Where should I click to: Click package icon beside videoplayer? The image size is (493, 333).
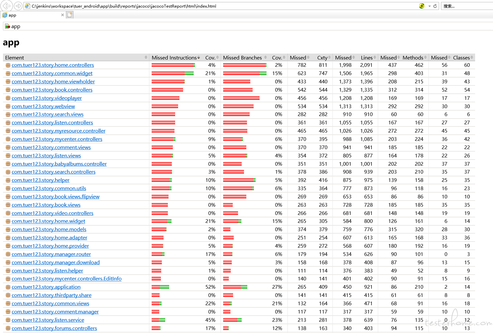(x=8, y=98)
